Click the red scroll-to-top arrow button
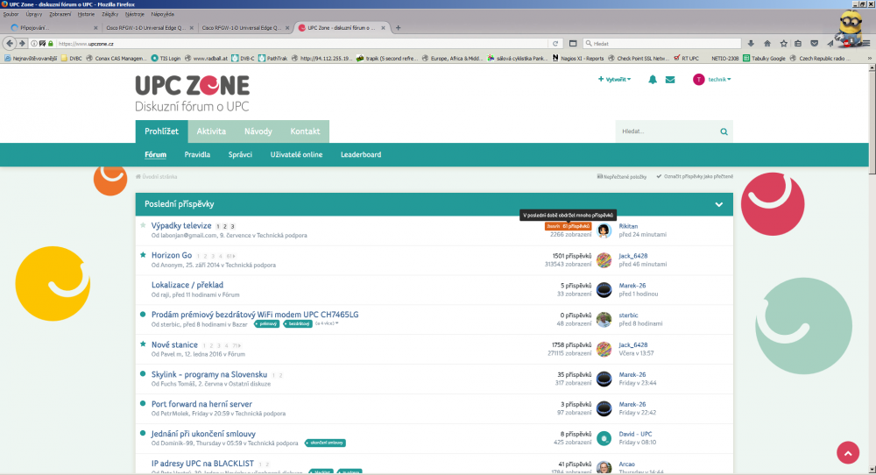Screen dimensions: 876x475 (848, 452)
